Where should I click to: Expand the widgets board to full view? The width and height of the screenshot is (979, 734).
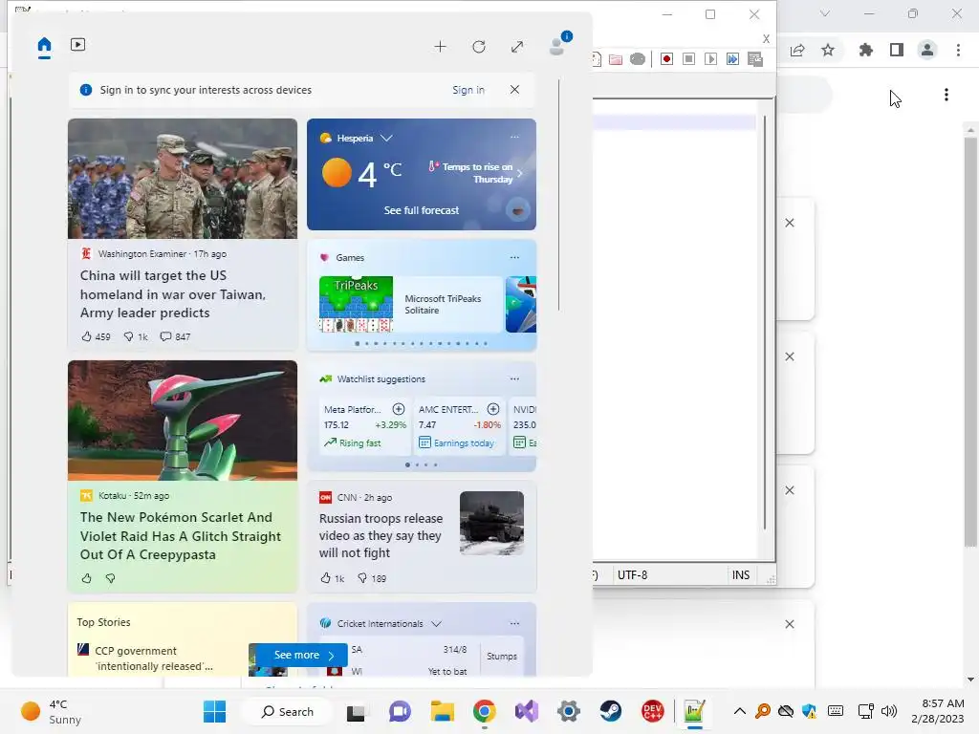coord(517,47)
